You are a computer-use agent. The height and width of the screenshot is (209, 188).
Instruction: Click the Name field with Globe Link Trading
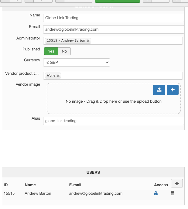(113, 18)
